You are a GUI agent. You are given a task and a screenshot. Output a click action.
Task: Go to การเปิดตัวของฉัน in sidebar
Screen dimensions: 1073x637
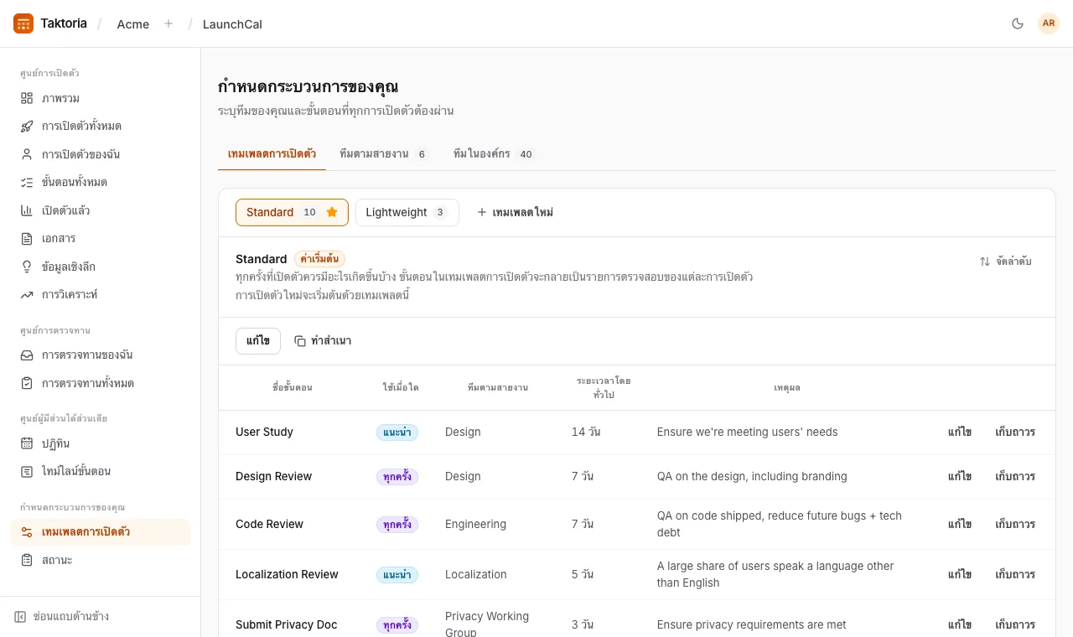click(x=101, y=154)
